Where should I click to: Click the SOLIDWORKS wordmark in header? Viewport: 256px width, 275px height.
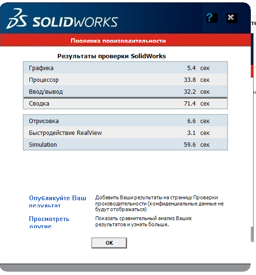75,22
